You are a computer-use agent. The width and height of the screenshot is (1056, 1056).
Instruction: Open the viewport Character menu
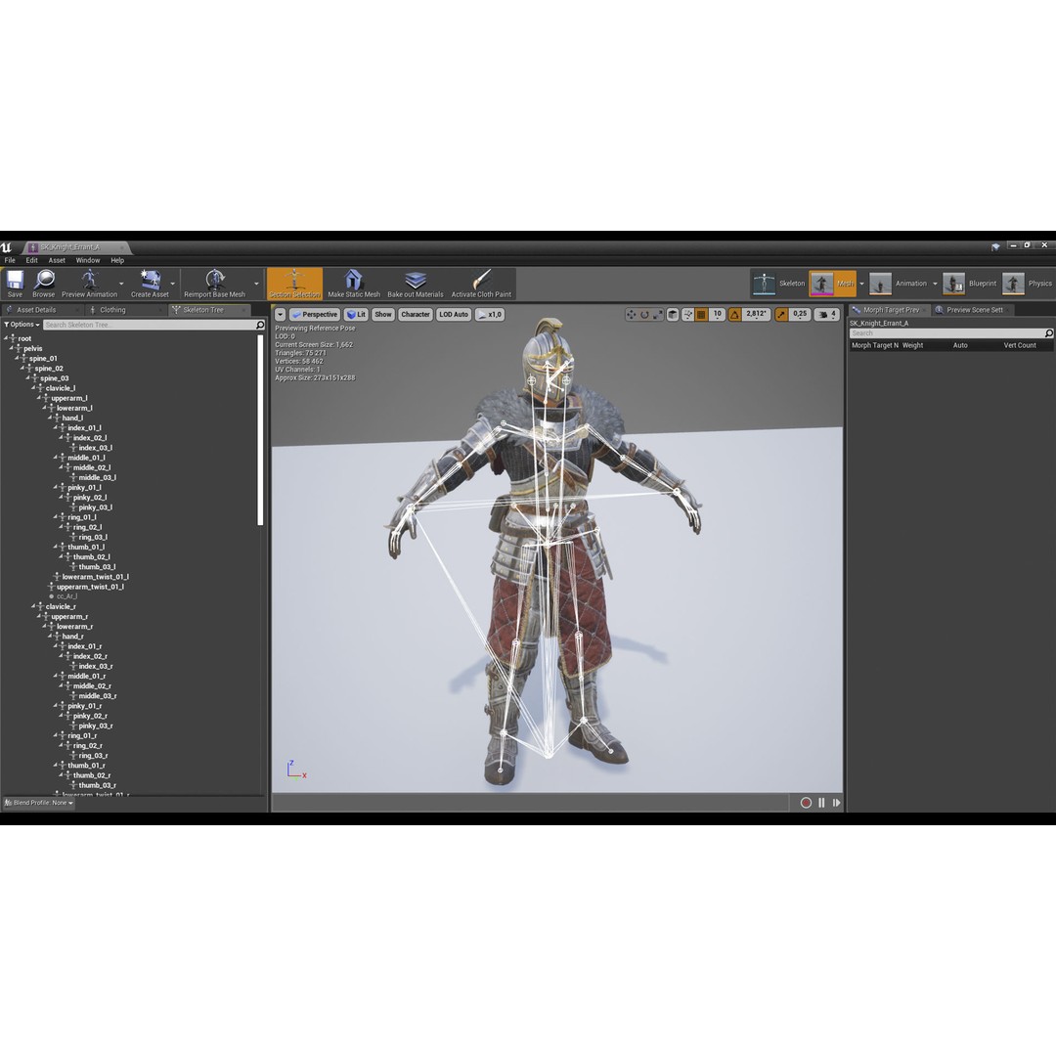point(416,315)
